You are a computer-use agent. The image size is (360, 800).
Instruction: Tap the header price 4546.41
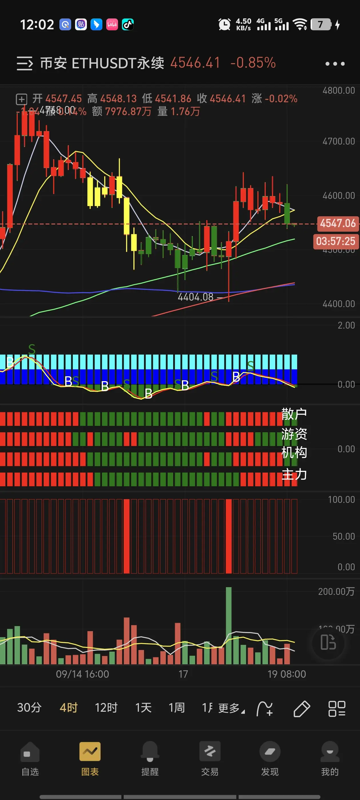click(x=195, y=63)
